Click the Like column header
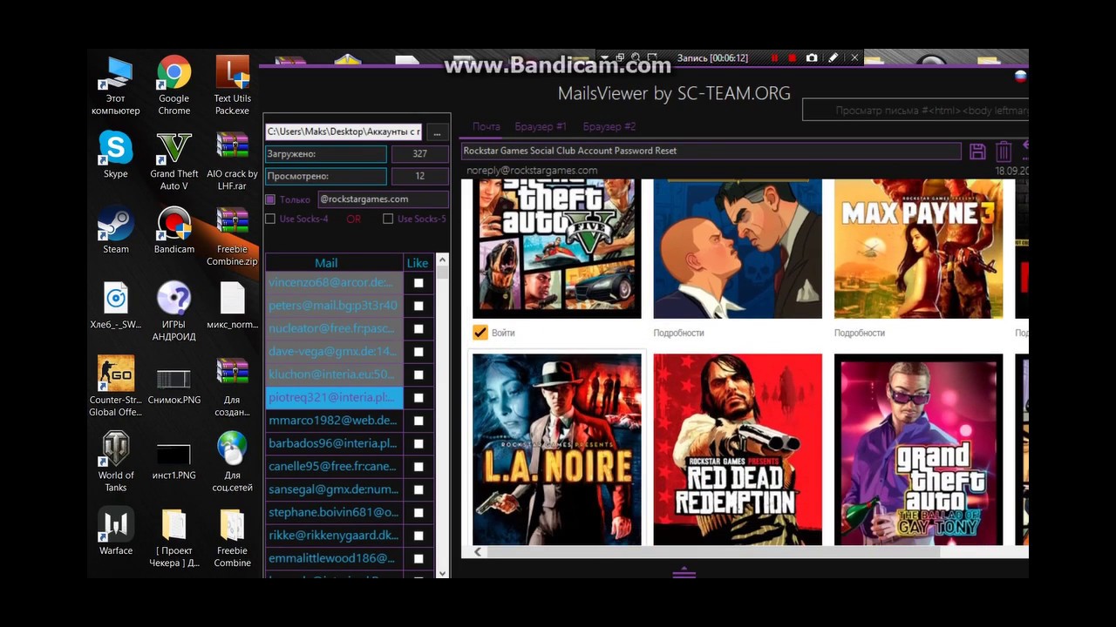The height and width of the screenshot is (627, 1116). pyautogui.click(x=418, y=263)
